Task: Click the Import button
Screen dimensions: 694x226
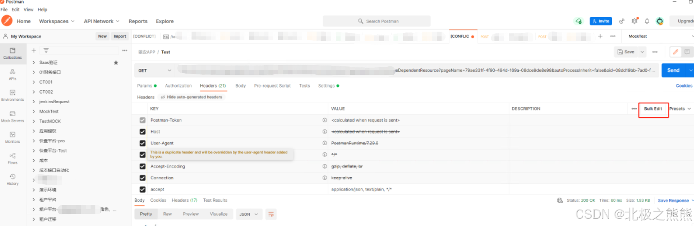Action: [120, 36]
